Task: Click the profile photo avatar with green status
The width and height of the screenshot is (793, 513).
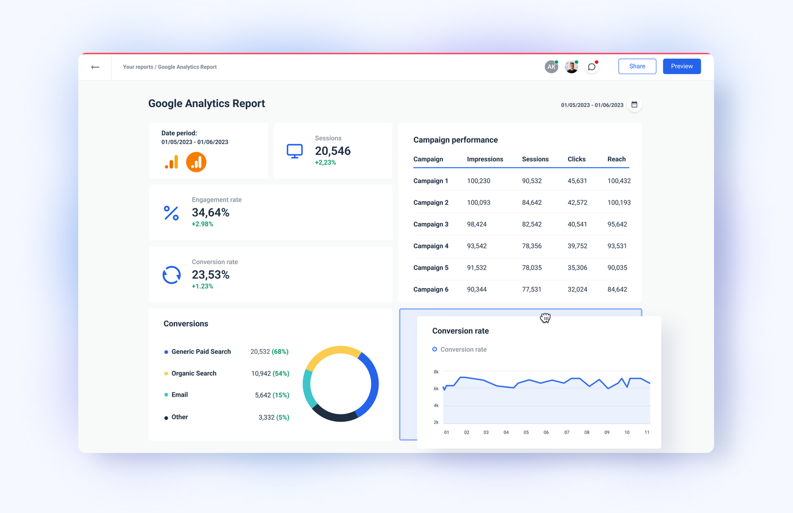Action: 572,66
